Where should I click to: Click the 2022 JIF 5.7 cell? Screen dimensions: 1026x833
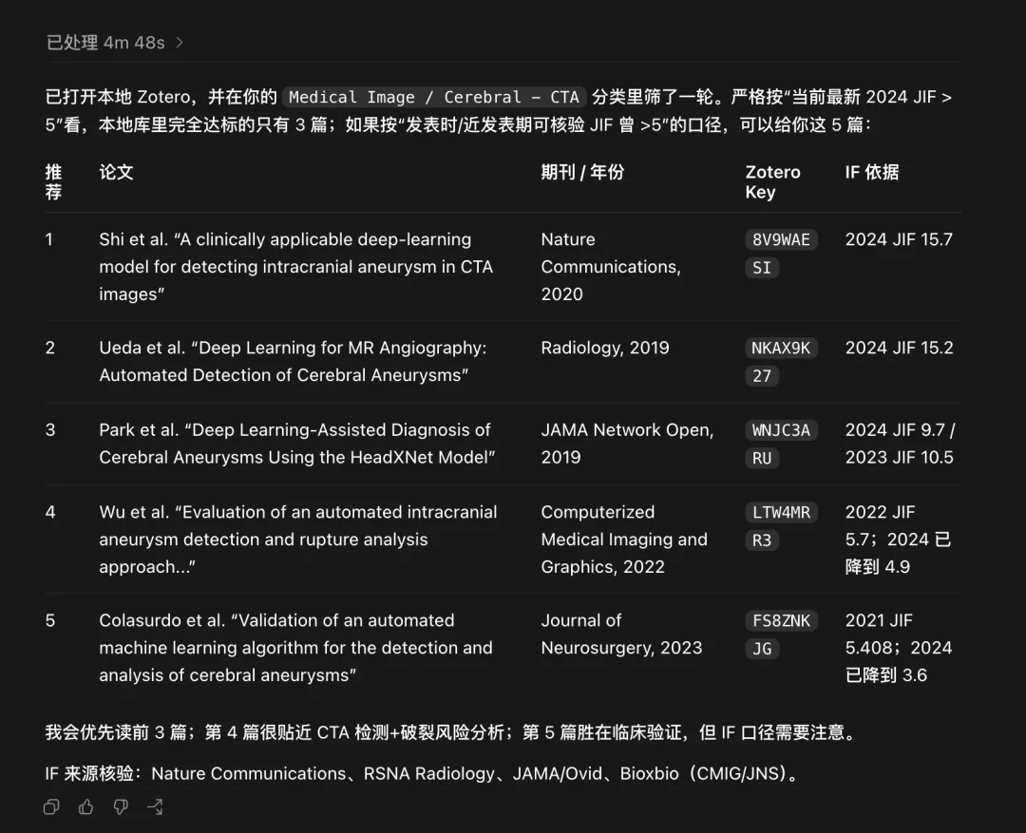click(x=898, y=540)
